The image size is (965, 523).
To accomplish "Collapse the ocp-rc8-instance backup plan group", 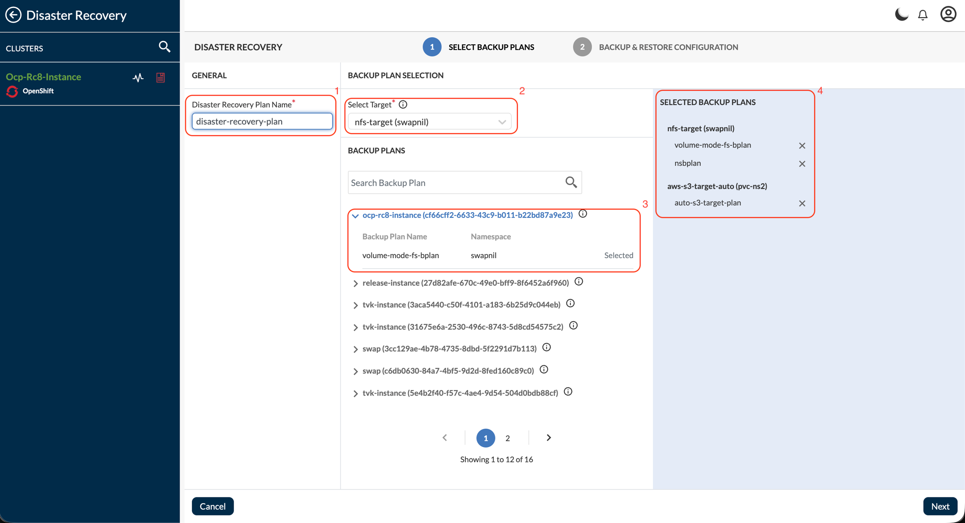I will [355, 215].
